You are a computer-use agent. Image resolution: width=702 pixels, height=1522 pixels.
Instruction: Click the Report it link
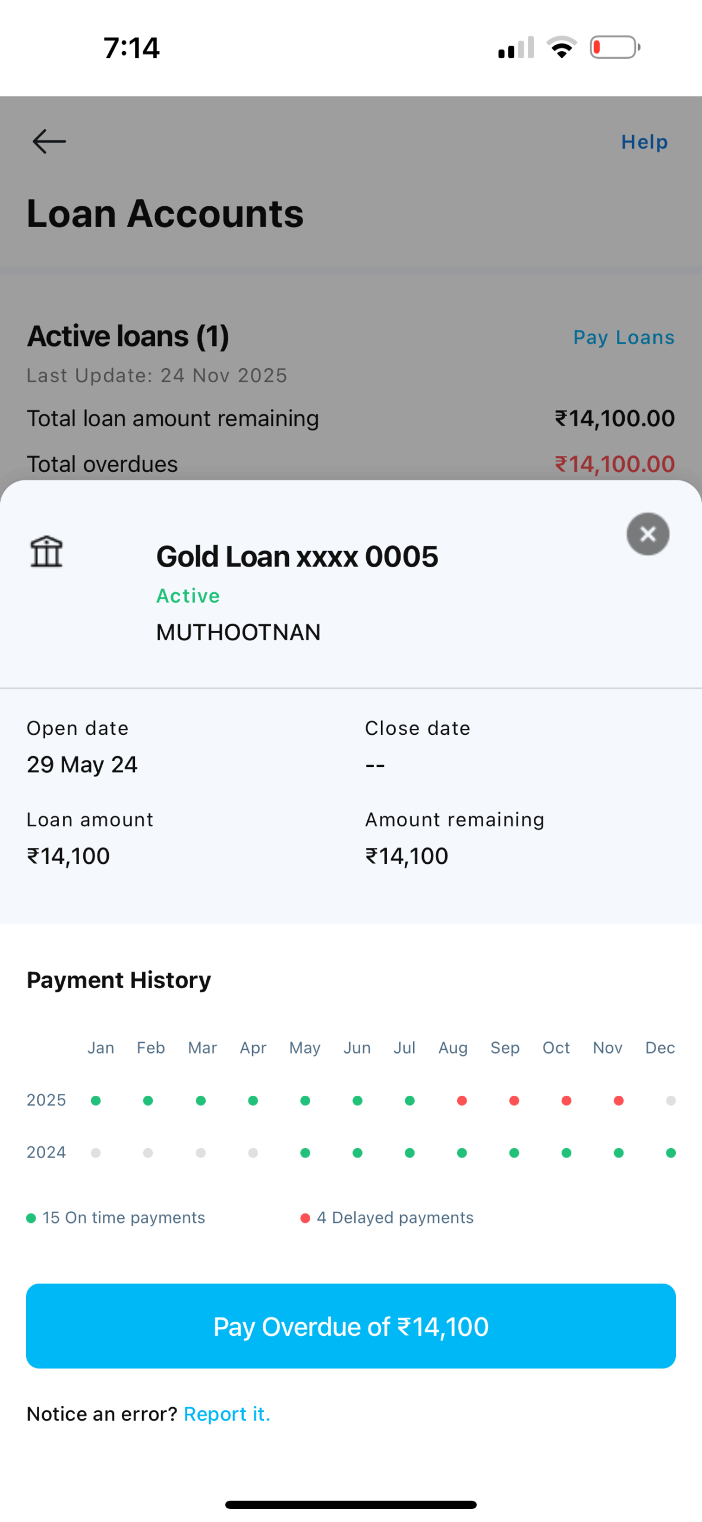(x=227, y=1413)
